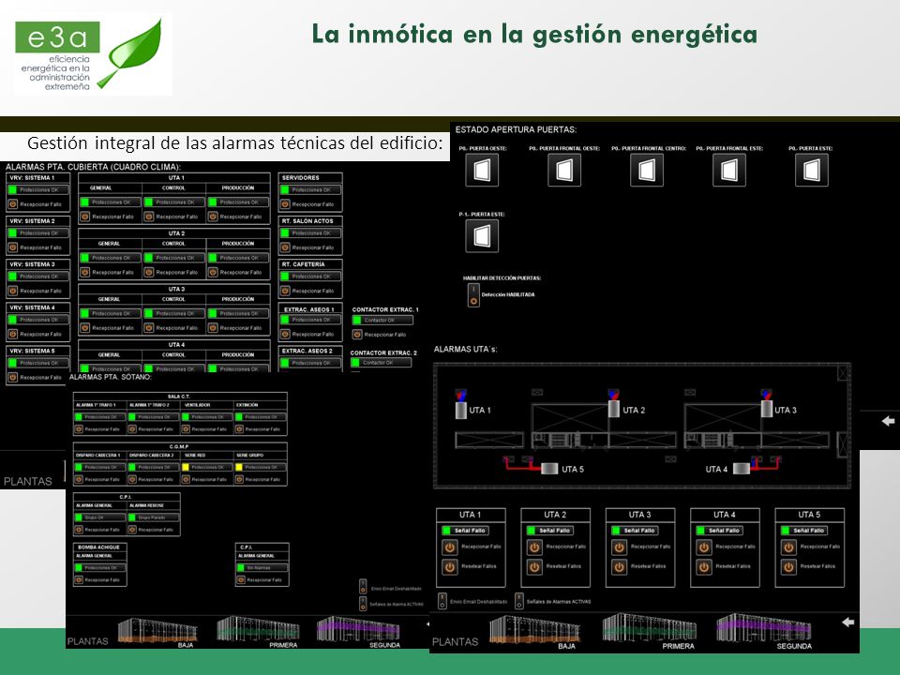Click Recepcionar Fallo in EXTRAC. ASEOS 1 box
Image resolution: width=900 pixels, height=675 pixels.
coord(285,334)
